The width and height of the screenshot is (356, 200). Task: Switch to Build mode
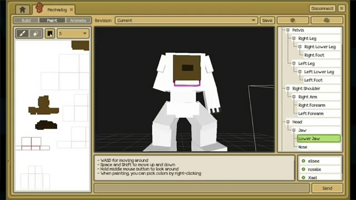tap(26, 21)
